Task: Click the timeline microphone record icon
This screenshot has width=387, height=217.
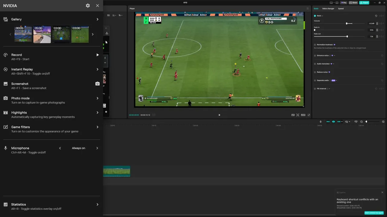Action: 321,122
